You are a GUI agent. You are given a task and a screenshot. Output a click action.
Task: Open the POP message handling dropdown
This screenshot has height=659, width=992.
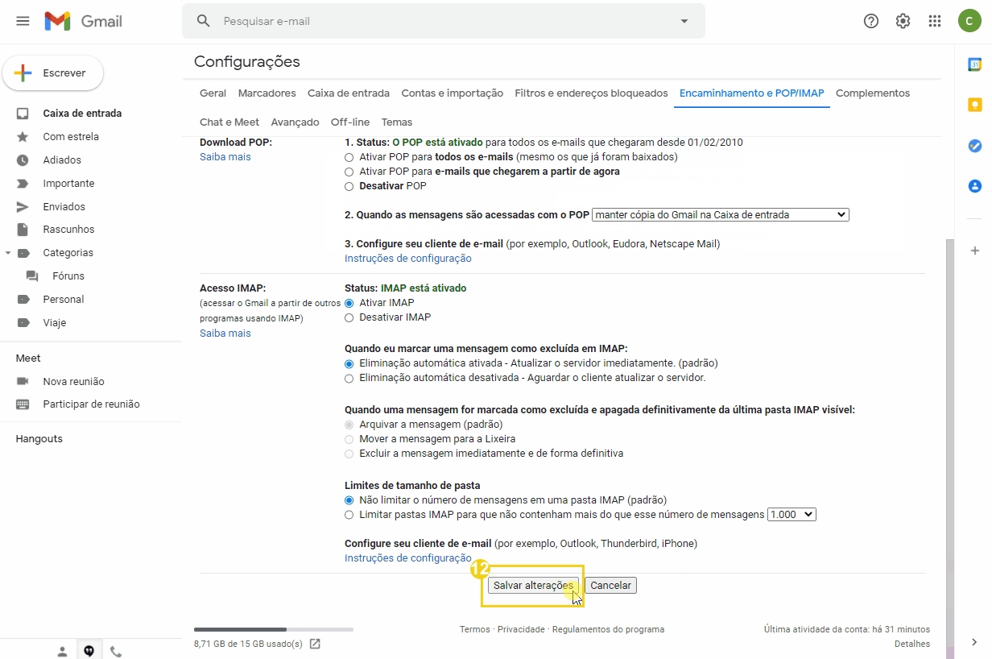720,215
